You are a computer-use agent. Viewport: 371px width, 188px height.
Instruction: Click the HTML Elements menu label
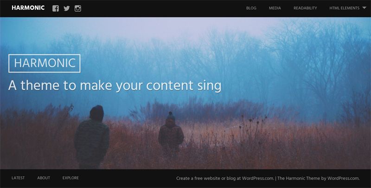point(344,8)
